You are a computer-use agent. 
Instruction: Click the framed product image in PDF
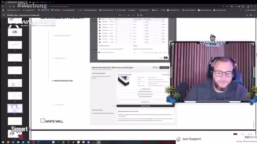coord(124,81)
